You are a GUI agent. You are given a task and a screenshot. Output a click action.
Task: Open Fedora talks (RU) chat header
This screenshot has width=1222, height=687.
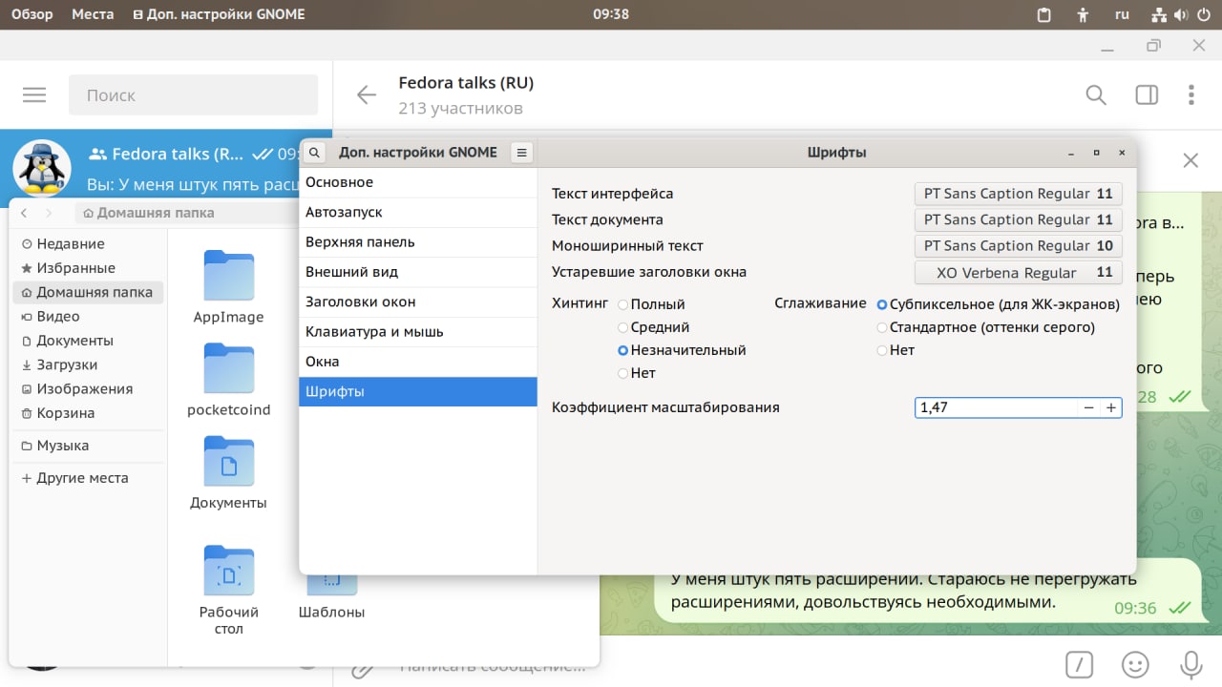(466, 94)
